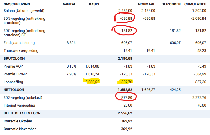
Task: Click cumulative value 2.272,76
Action: [x=199, y=98]
